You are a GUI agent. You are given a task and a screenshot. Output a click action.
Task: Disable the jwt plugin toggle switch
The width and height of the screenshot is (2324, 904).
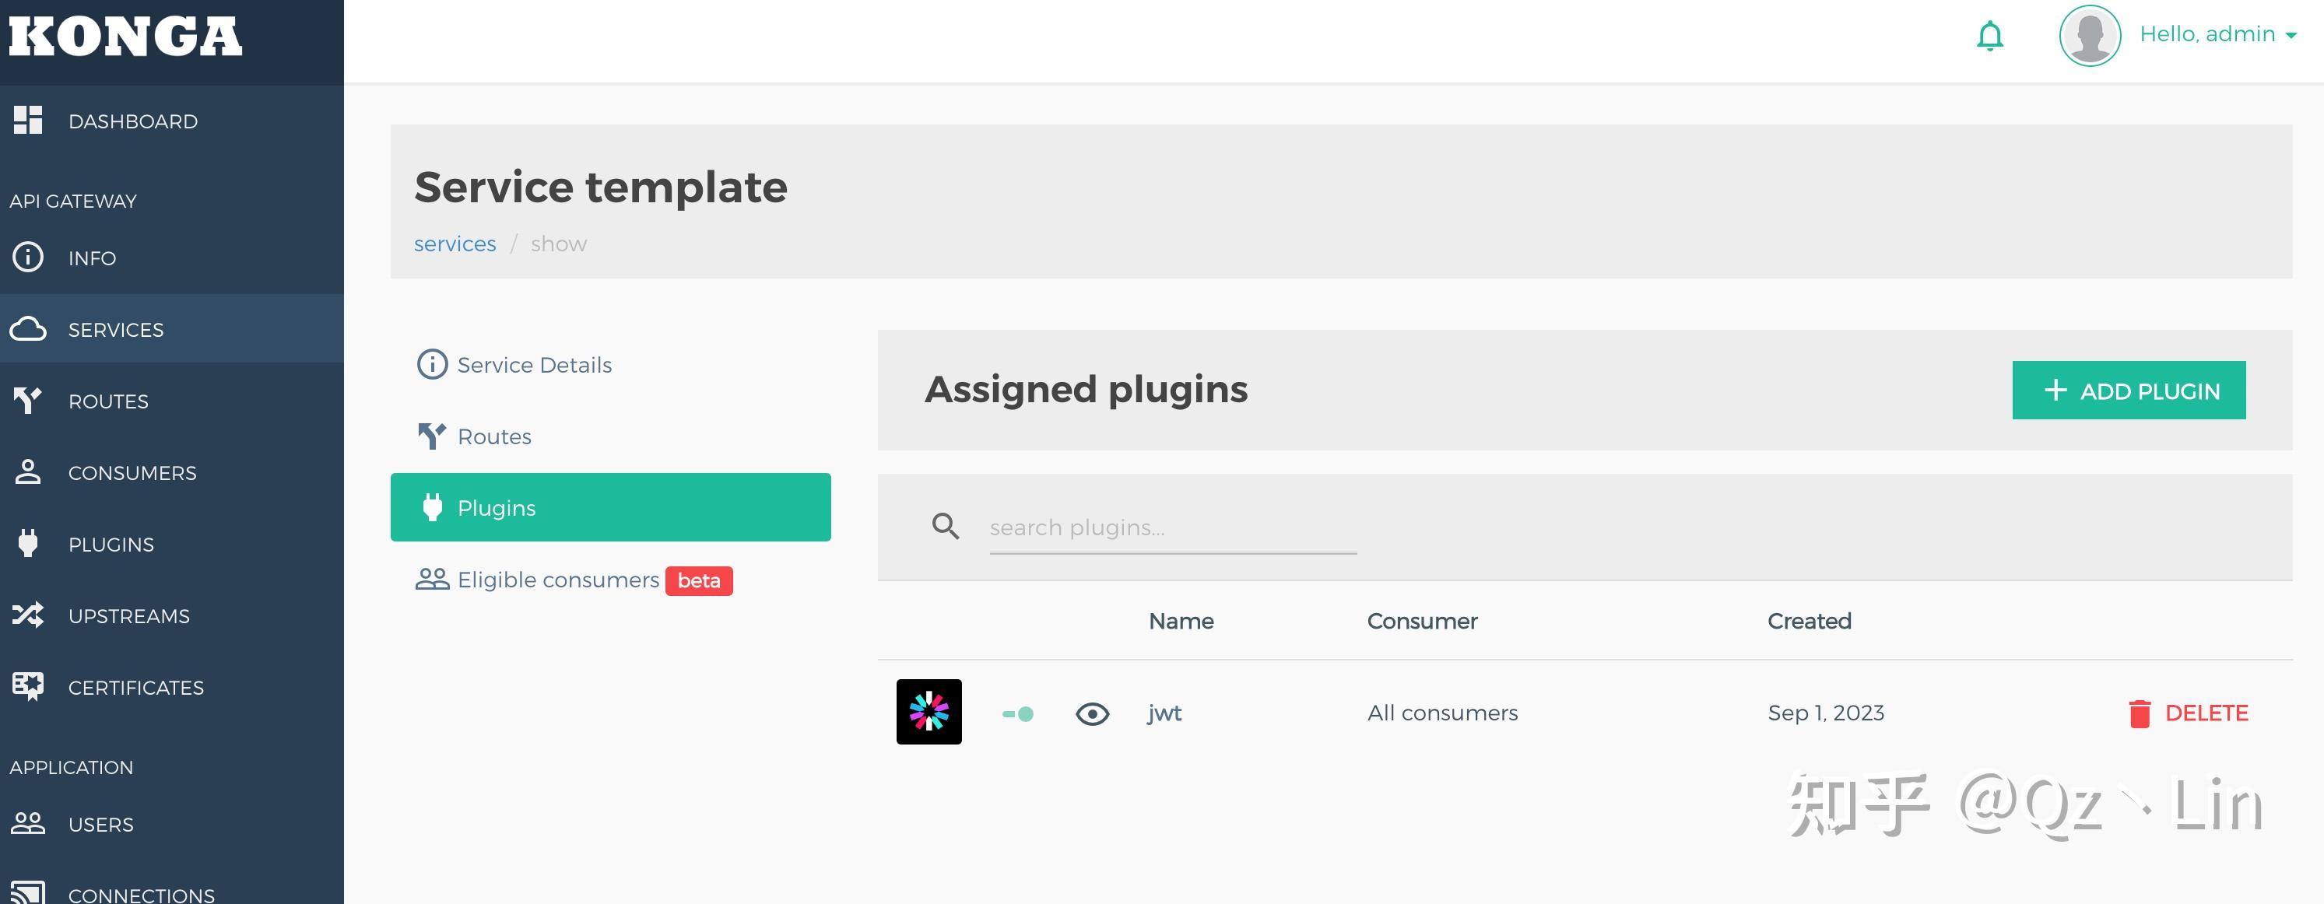point(1016,713)
